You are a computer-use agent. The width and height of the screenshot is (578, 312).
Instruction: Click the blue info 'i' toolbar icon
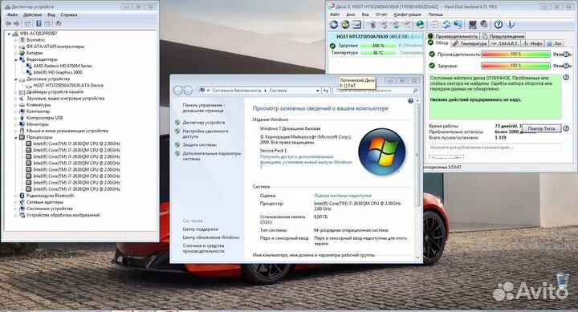point(511,25)
